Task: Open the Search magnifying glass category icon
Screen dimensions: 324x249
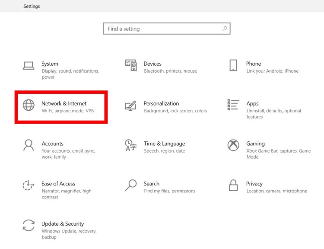Action: point(131,185)
